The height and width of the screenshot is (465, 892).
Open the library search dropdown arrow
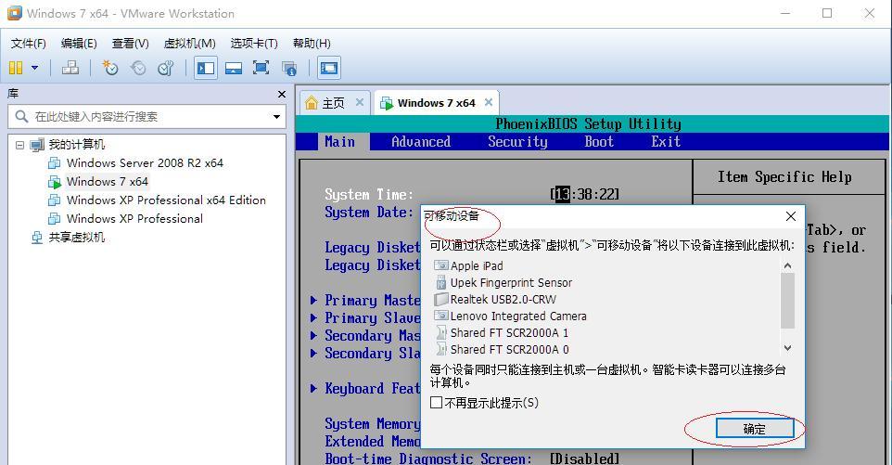[x=276, y=117]
